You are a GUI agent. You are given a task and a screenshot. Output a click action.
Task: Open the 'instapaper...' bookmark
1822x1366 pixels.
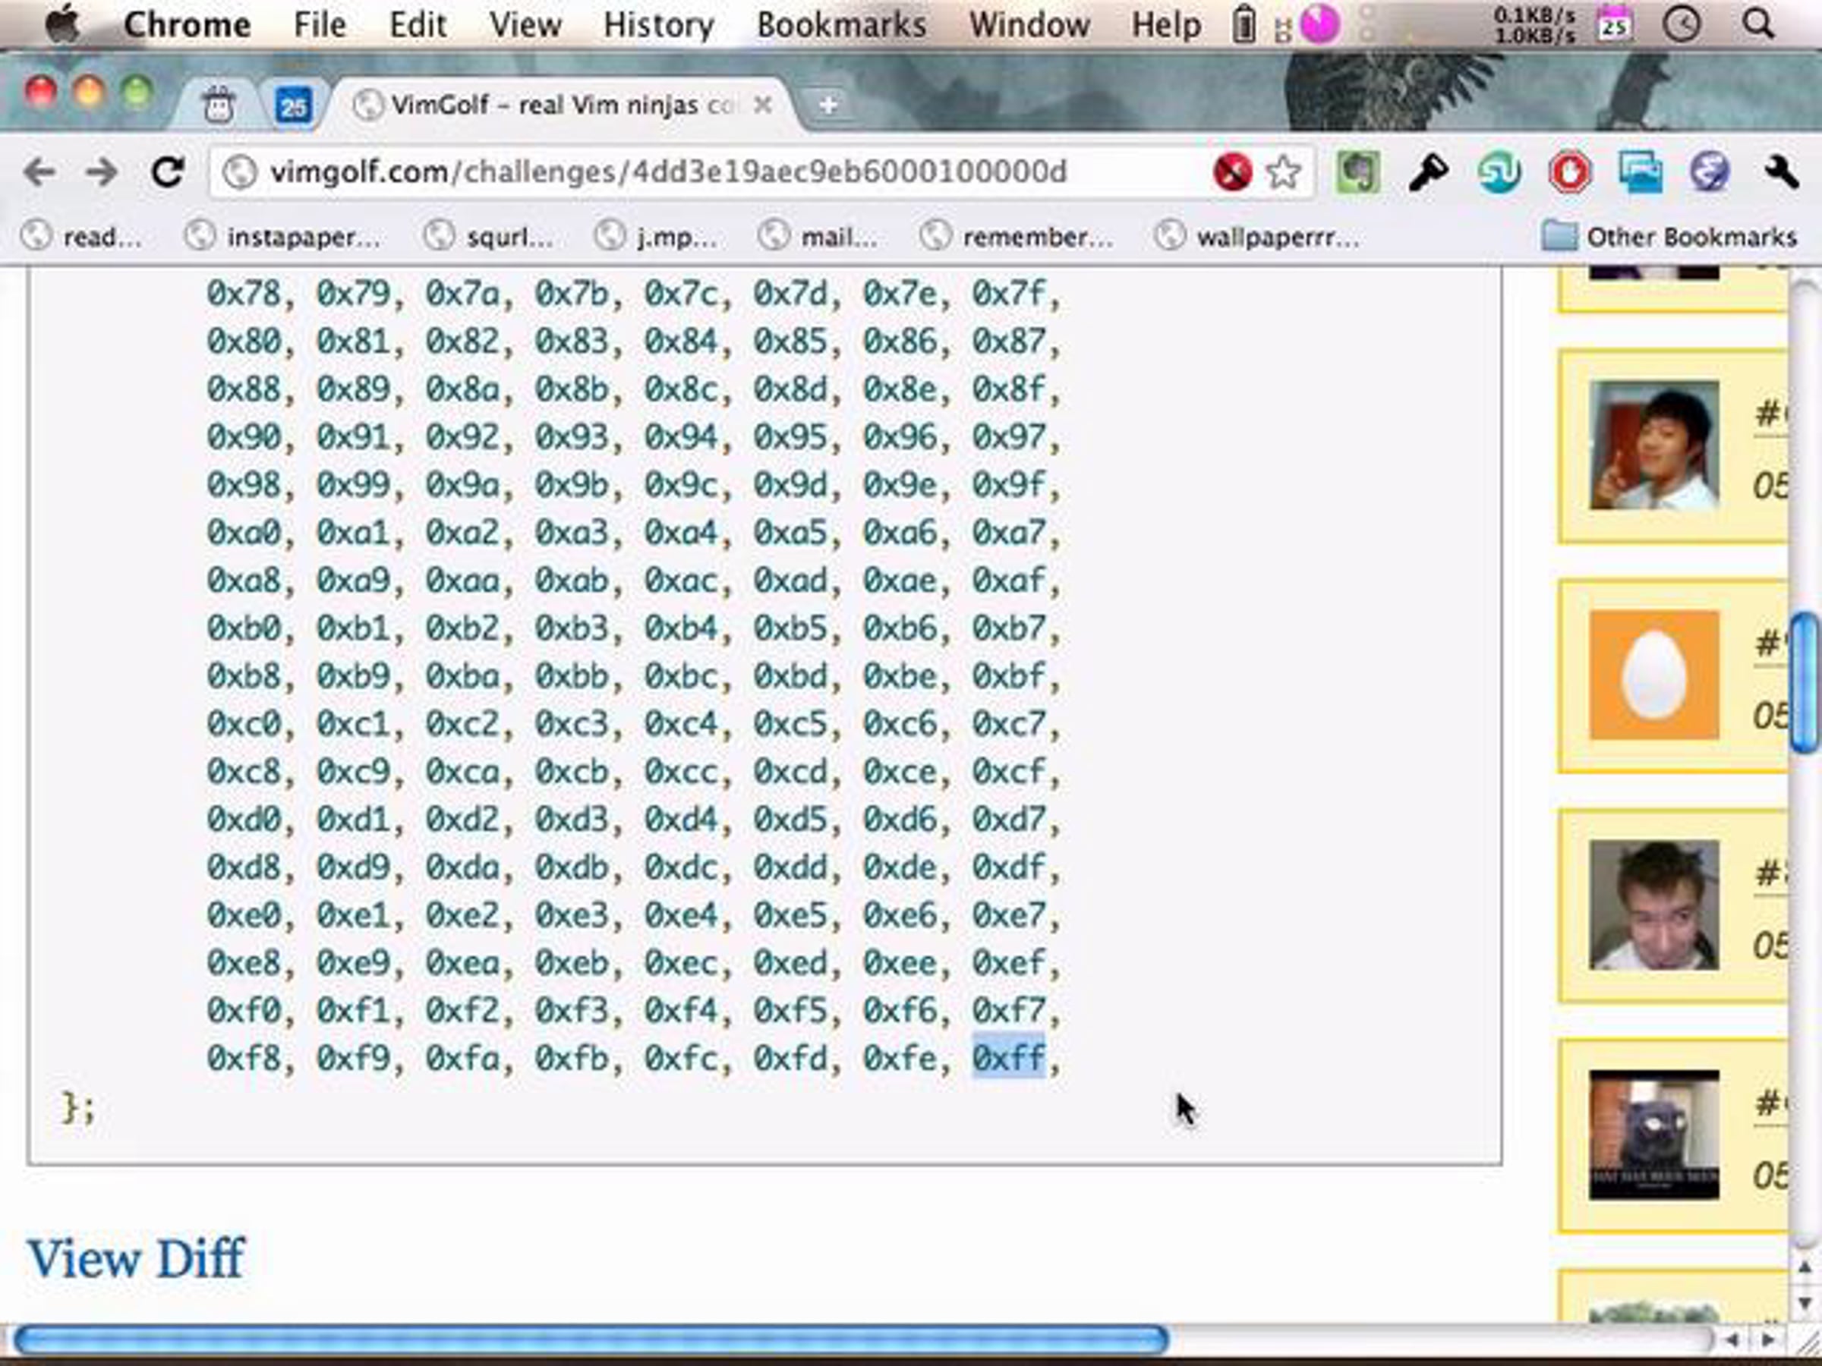click(282, 237)
